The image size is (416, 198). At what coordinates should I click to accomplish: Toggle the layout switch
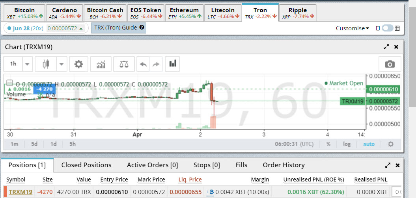pyautogui.click(x=387, y=28)
